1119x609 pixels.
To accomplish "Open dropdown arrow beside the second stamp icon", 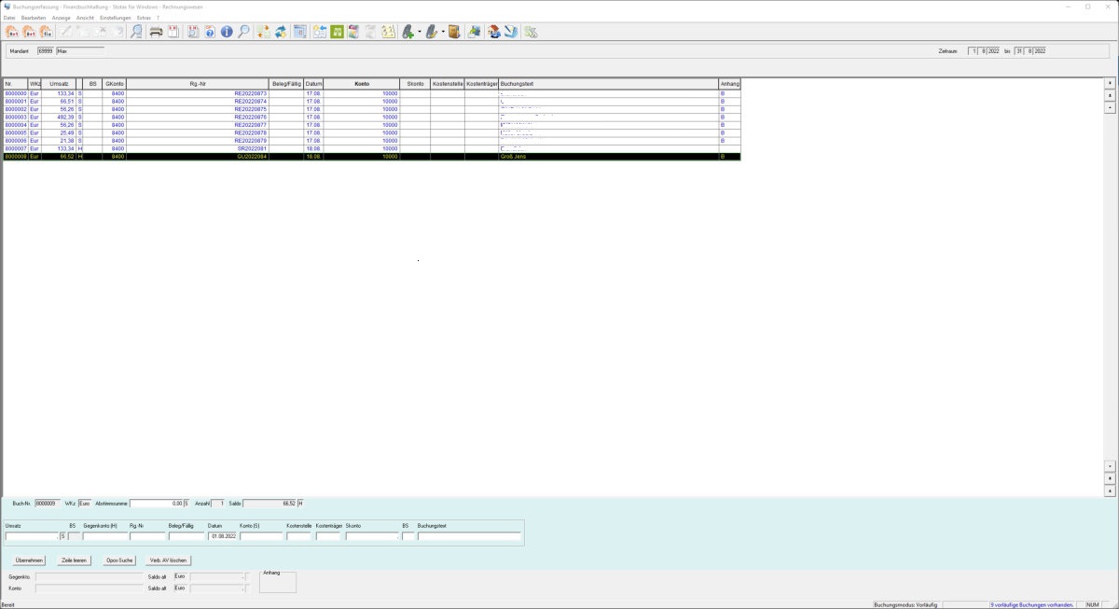I will point(443,32).
